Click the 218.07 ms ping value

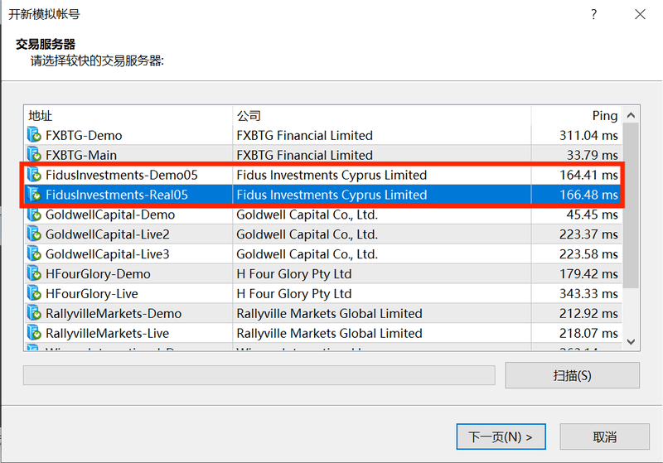(x=588, y=333)
